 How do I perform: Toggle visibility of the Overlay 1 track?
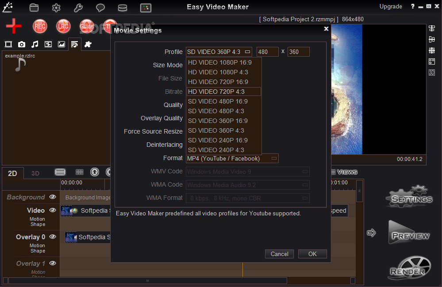tap(53, 263)
